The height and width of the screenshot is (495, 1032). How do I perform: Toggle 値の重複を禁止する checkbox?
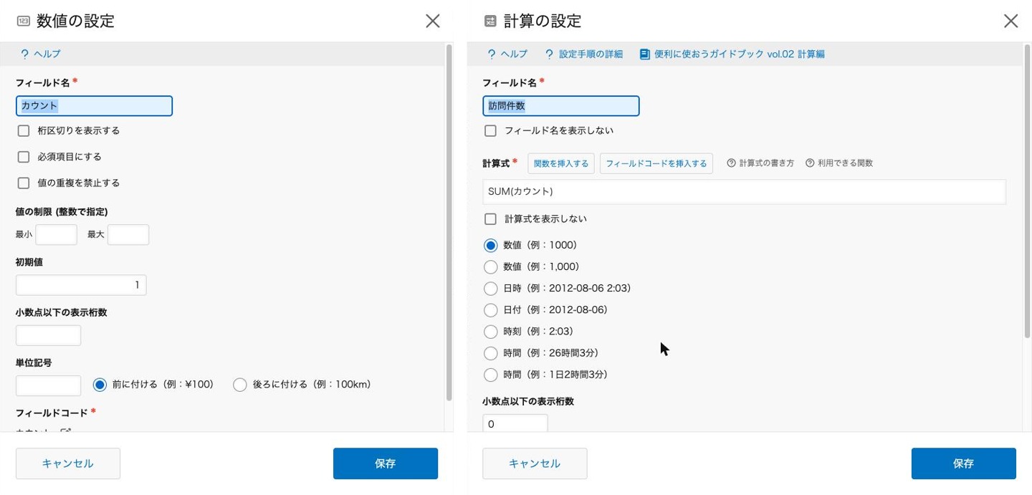pyautogui.click(x=24, y=183)
